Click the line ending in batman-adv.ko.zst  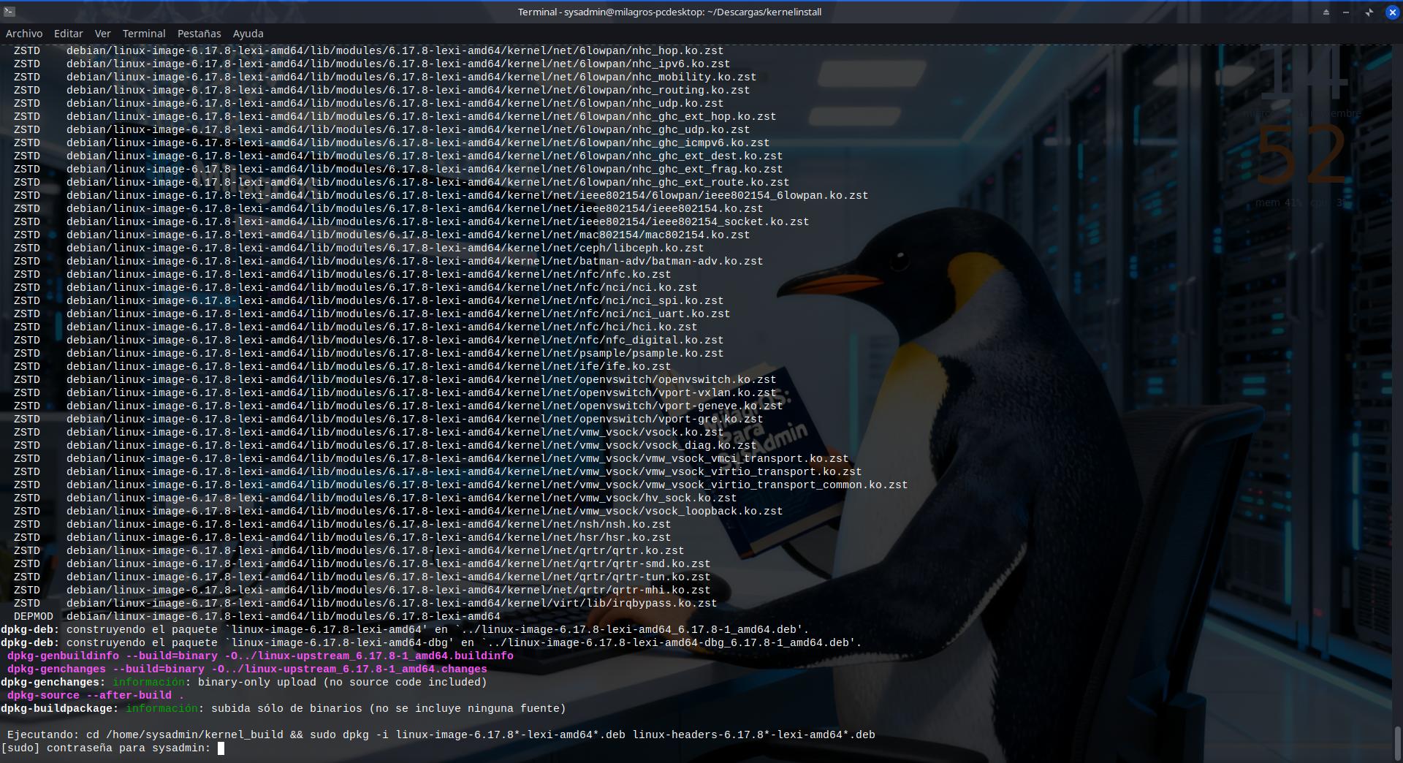pos(388,261)
